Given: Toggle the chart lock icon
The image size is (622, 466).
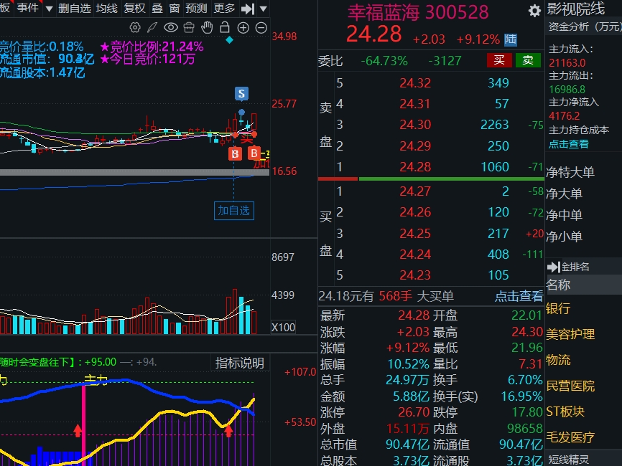Looking at the screenshot, I should (225, 27).
